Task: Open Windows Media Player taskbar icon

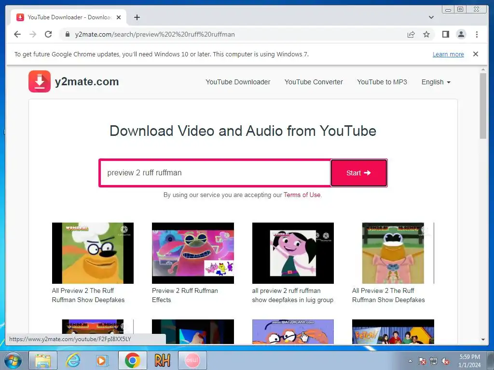Action: pos(102,360)
